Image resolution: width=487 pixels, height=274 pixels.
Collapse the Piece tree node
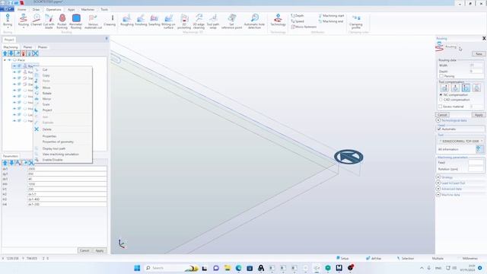click(5, 60)
